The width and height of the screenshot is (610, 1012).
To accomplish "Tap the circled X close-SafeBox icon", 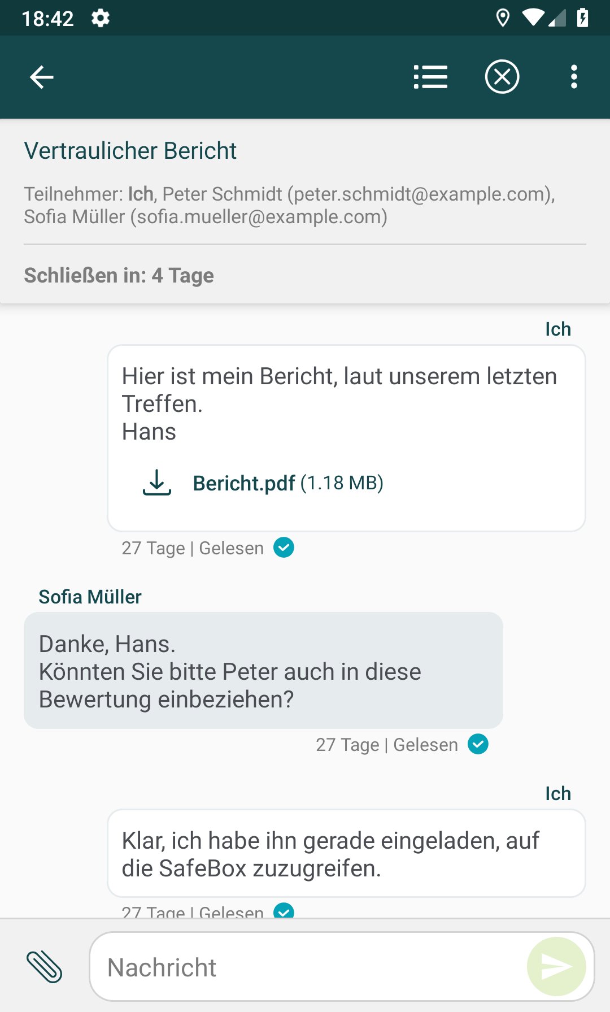I will pyautogui.click(x=502, y=77).
